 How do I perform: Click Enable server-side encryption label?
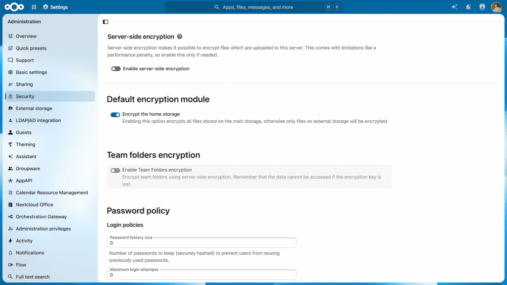pos(156,68)
